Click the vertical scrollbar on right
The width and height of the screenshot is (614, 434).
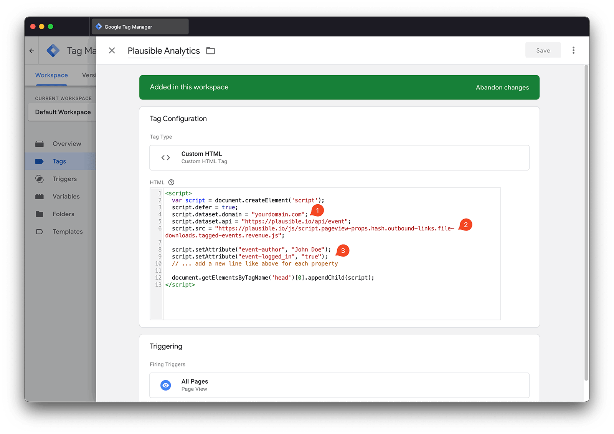coord(586,223)
